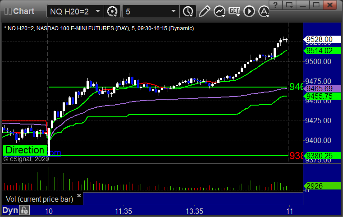Click the time lock icon beside Dyn
Screen dimensions: 343x217
pyautogui.click(x=24, y=210)
